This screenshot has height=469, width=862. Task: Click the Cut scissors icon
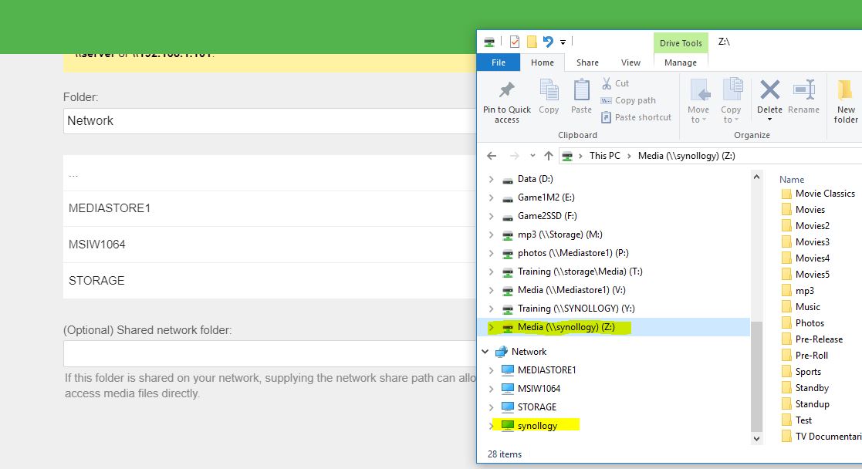(607, 83)
